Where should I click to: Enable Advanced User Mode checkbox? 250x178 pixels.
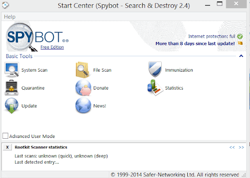tap(5, 136)
